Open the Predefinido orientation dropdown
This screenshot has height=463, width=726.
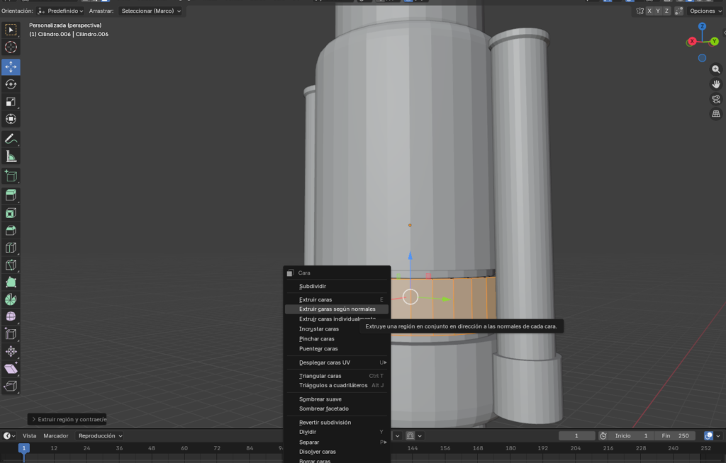click(x=60, y=11)
